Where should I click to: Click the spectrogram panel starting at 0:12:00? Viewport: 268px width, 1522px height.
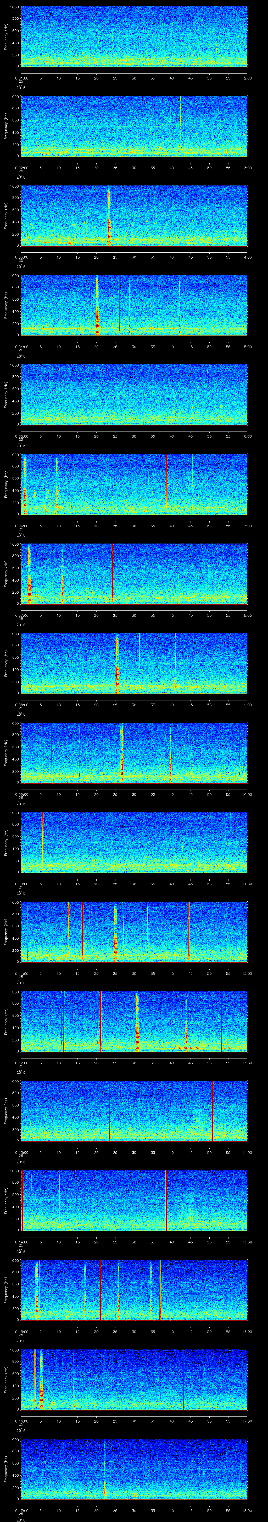point(134,1021)
